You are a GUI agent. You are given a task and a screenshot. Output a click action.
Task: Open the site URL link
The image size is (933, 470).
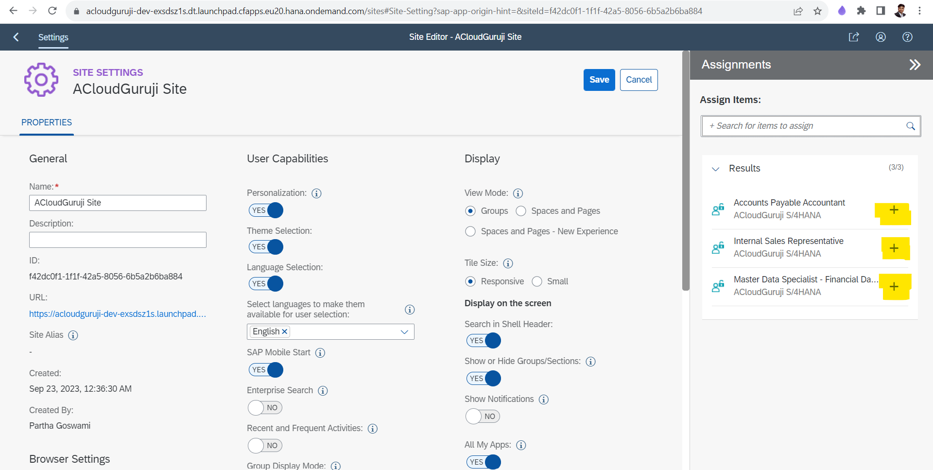(x=118, y=314)
